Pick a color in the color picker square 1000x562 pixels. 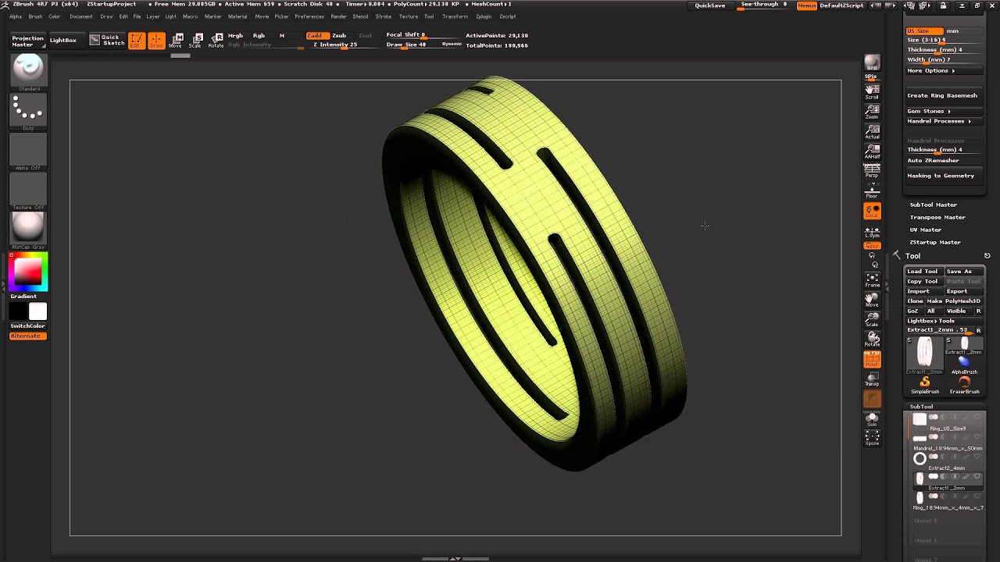coord(28,272)
